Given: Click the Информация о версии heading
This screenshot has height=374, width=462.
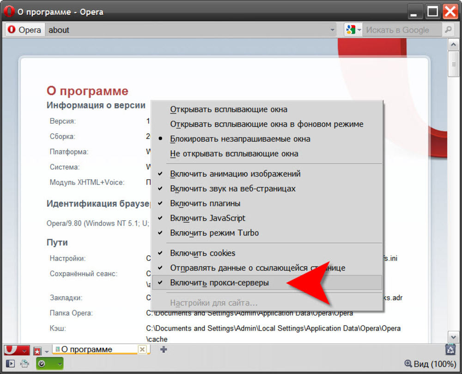Looking at the screenshot, I should 96,105.
